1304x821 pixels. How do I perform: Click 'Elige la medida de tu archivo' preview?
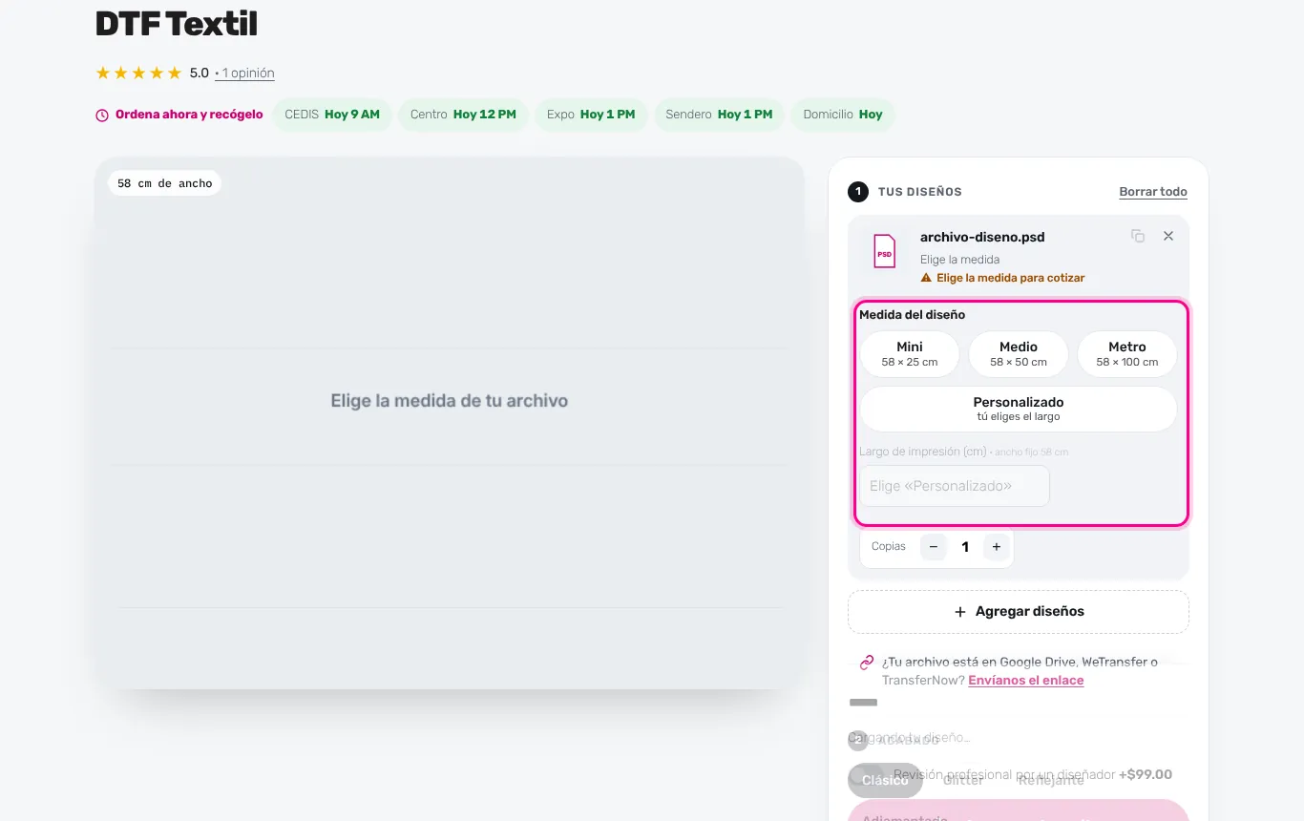click(x=450, y=401)
